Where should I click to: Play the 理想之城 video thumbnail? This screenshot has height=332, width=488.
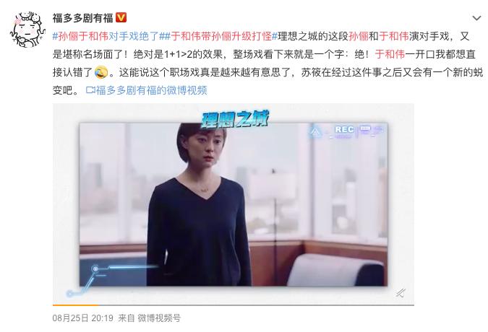[234, 204]
